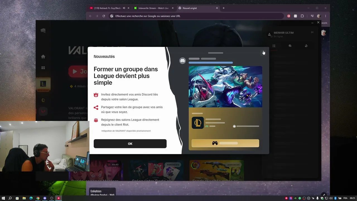Click the network icon in system tray
The image size is (357, 201).
[x=326, y=198]
